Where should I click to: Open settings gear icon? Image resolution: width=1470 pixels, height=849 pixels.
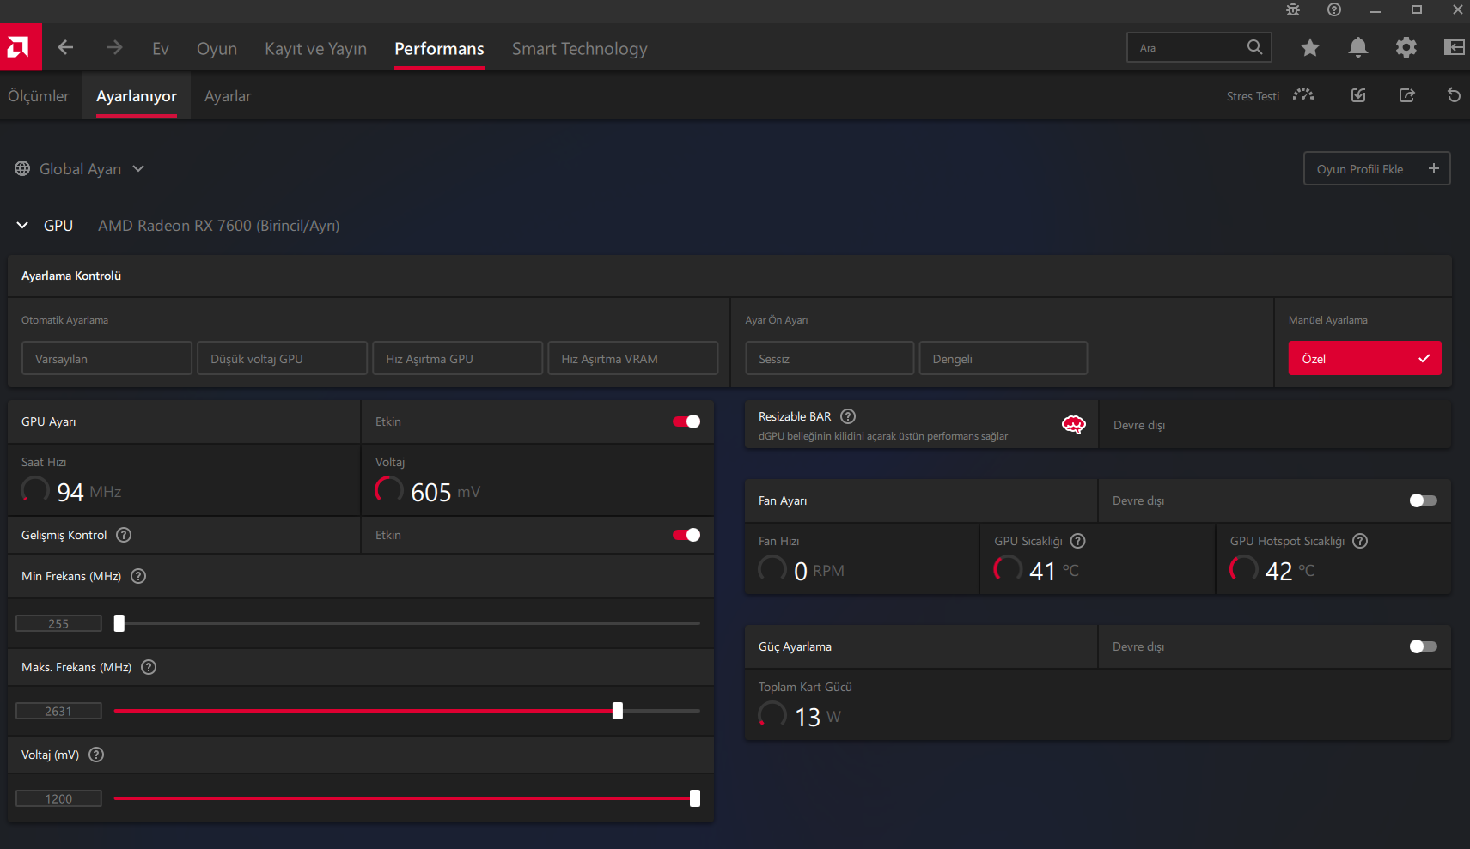(x=1406, y=47)
